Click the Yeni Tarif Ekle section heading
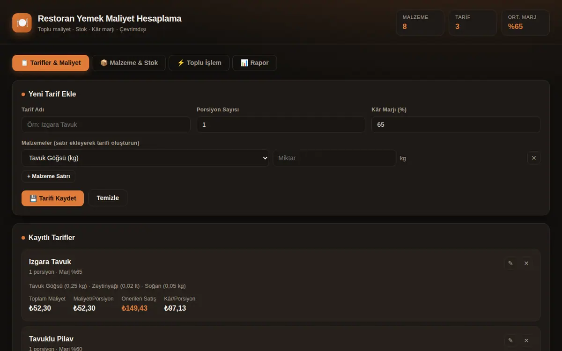 [x=52, y=94]
